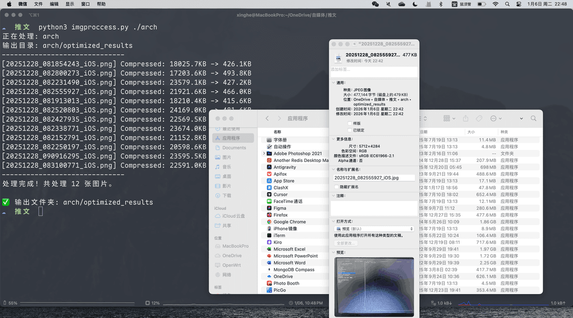Go back in the Finder window

[x=267, y=118]
